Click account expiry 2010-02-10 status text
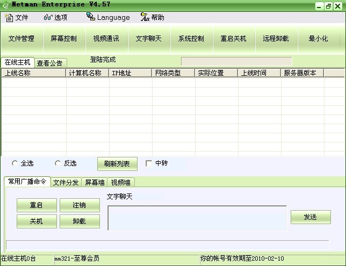Image resolution: width=346 pixels, height=266 pixels. tap(242, 258)
